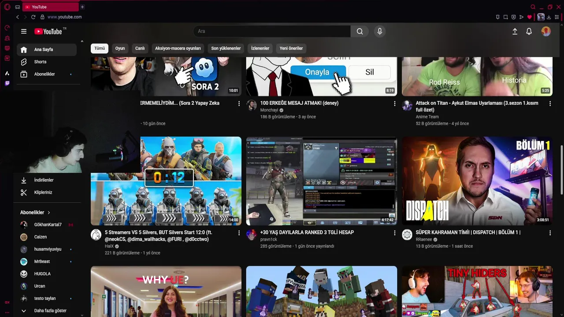Open options for +30 YAŞ DAYILARLA RANKED video
Screen dimensions: 564x317
(x=395, y=233)
